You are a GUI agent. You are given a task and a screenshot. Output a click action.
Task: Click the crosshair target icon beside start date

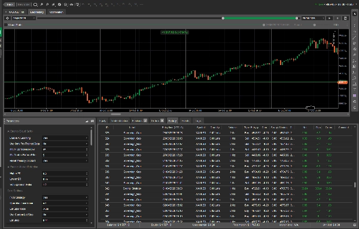click(7, 18)
